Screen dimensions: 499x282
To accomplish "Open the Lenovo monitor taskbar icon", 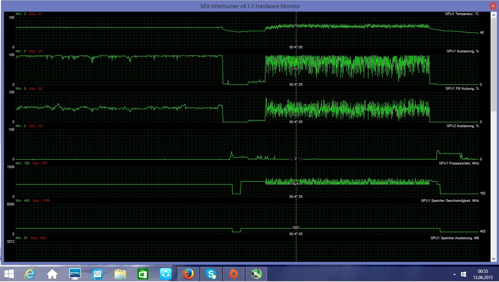I will click(x=75, y=274).
